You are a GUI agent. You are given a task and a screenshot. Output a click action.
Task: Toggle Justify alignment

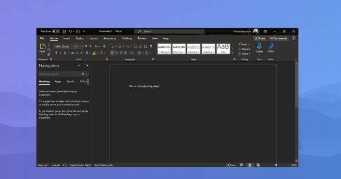click(x=125, y=53)
